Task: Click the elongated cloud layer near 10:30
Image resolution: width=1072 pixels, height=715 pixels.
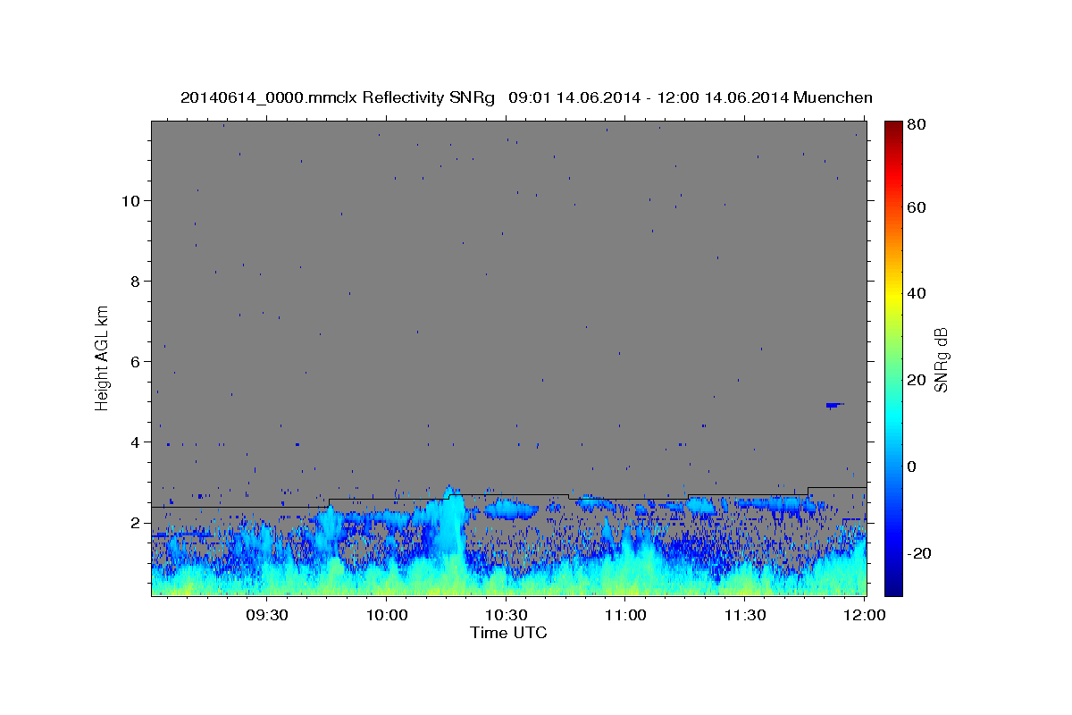Action: coord(510,510)
